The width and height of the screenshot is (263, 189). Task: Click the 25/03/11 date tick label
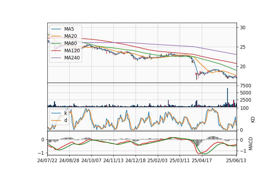coord(180,161)
